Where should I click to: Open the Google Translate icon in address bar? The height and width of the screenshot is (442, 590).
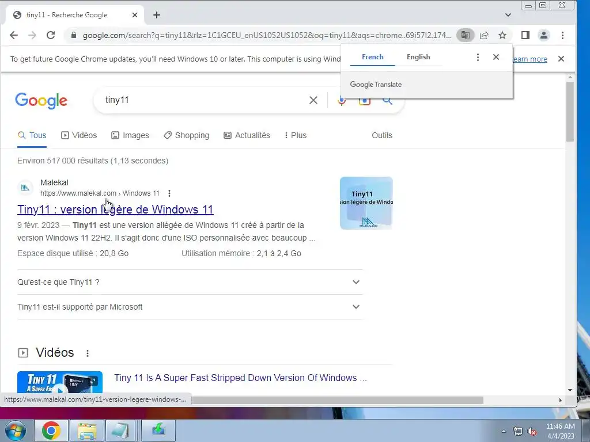(x=466, y=35)
